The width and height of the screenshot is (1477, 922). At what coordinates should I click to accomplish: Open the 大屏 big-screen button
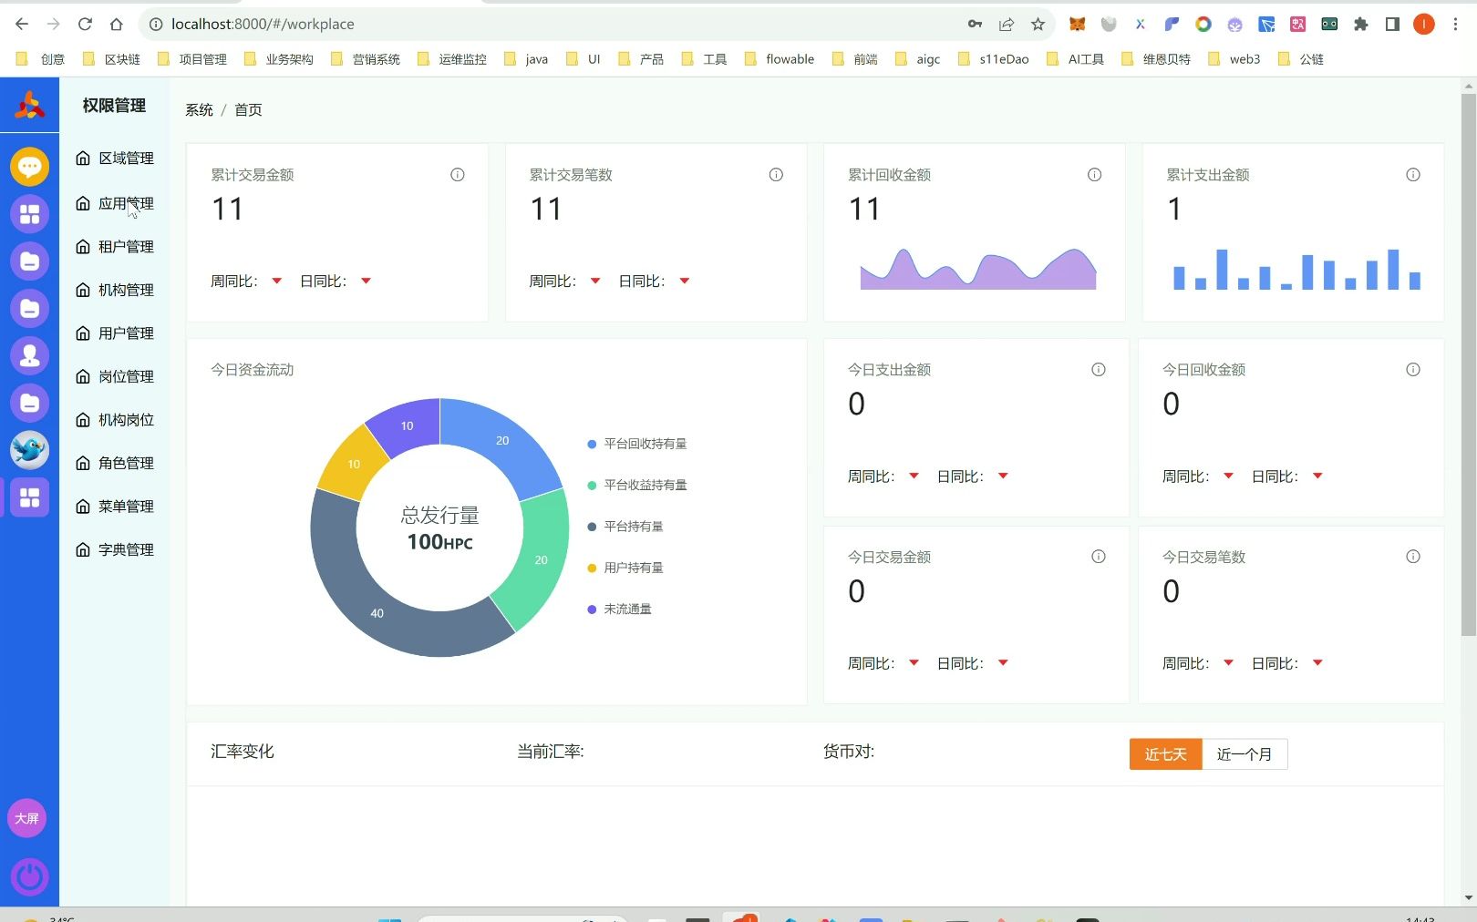(x=27, y=818)
